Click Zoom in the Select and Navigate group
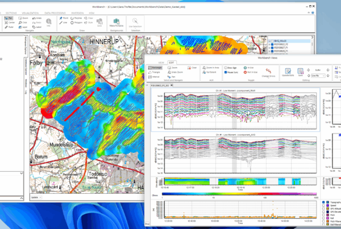 172,68
